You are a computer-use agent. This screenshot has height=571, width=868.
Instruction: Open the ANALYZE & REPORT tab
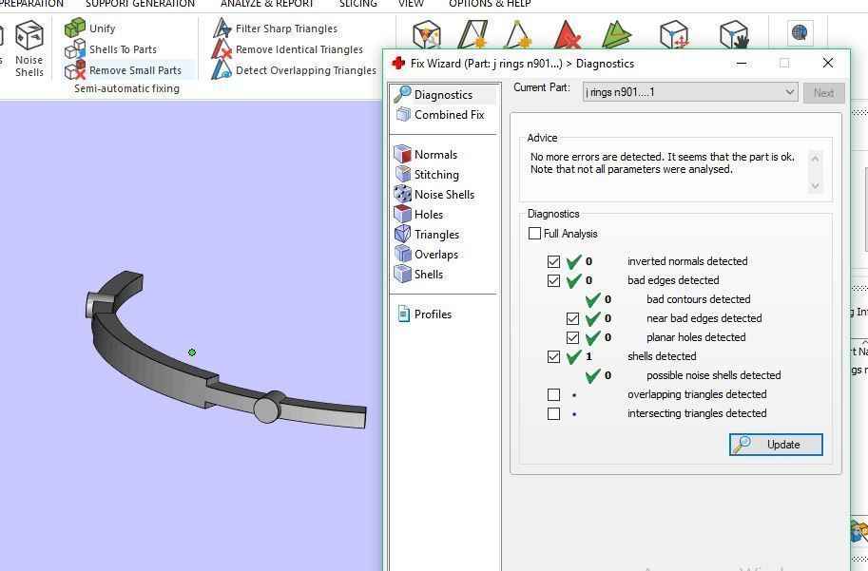(267, 4)
